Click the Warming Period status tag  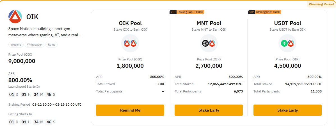pyautogui.click(x=321, y=4)
